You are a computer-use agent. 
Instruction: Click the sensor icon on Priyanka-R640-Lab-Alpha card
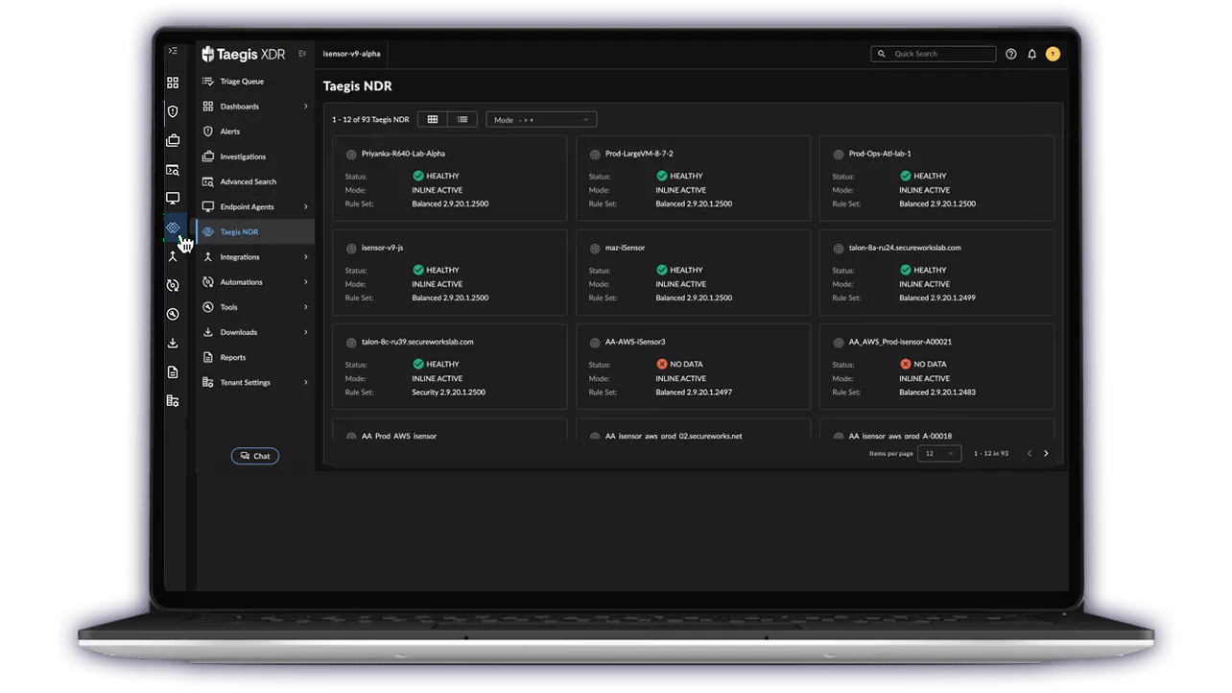(x=351, y=154)
